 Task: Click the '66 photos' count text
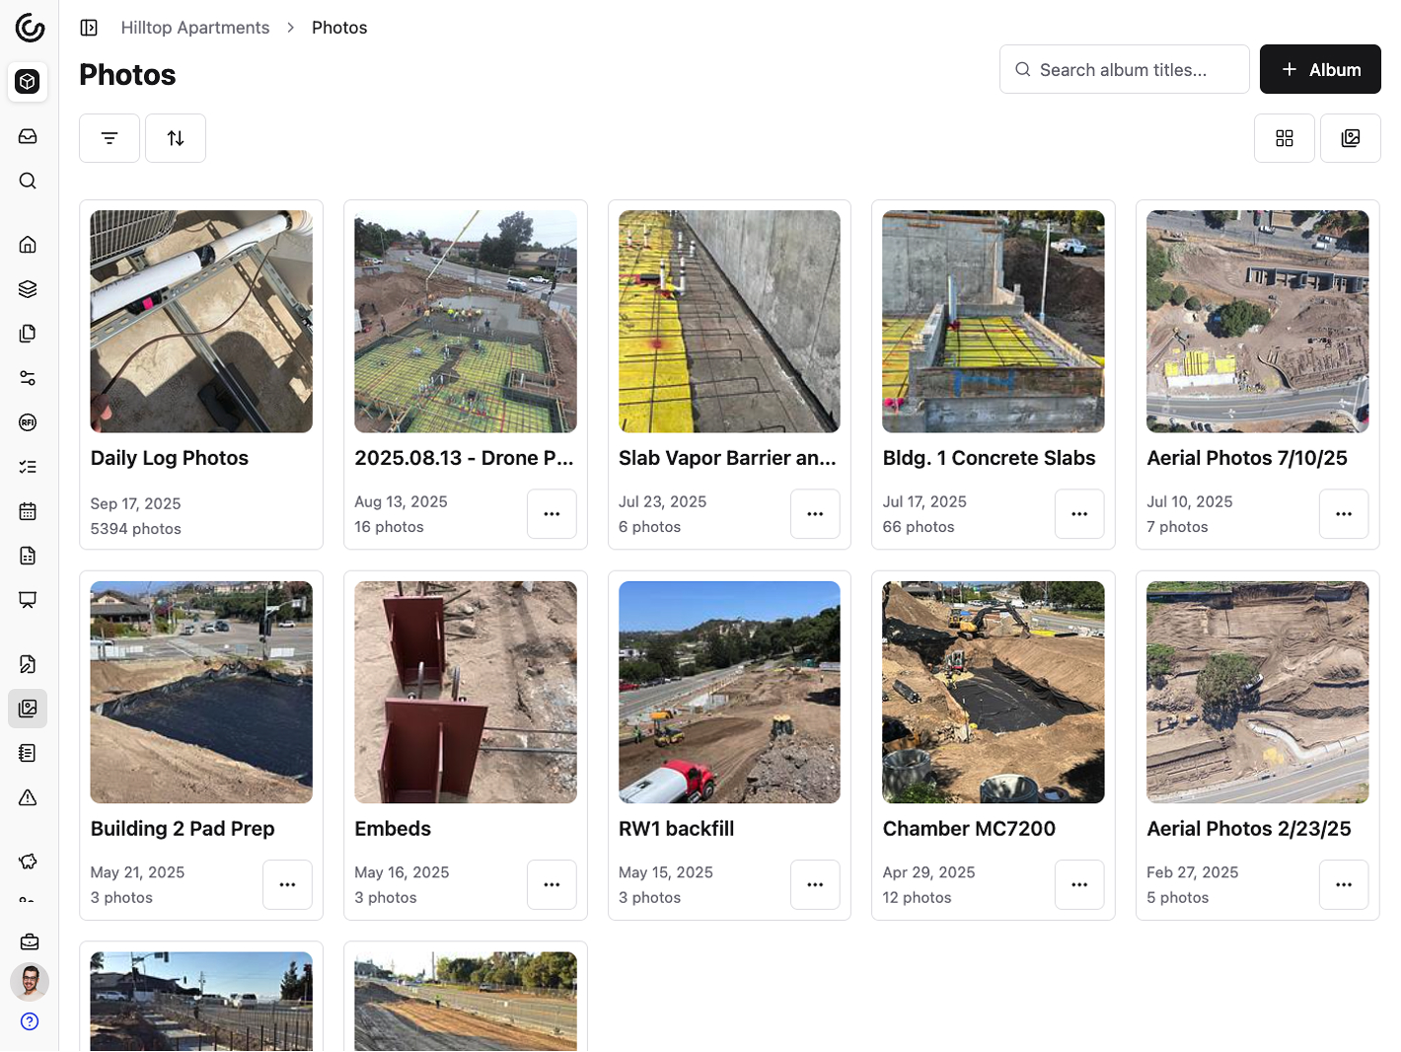(x=919, y=527)
